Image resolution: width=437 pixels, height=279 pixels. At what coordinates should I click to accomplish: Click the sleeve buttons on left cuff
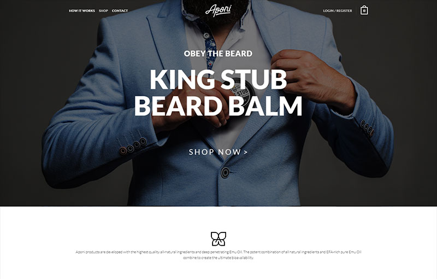click(x=133, y=146)
